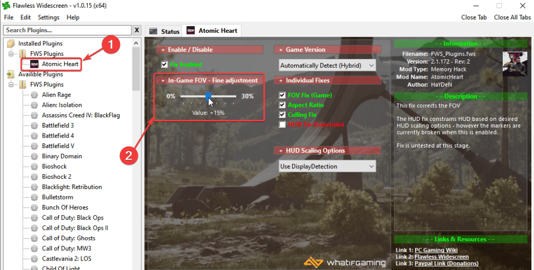Click the gear icon beside Binary Domain
This screenshot has width=534, height=270.
34,156
